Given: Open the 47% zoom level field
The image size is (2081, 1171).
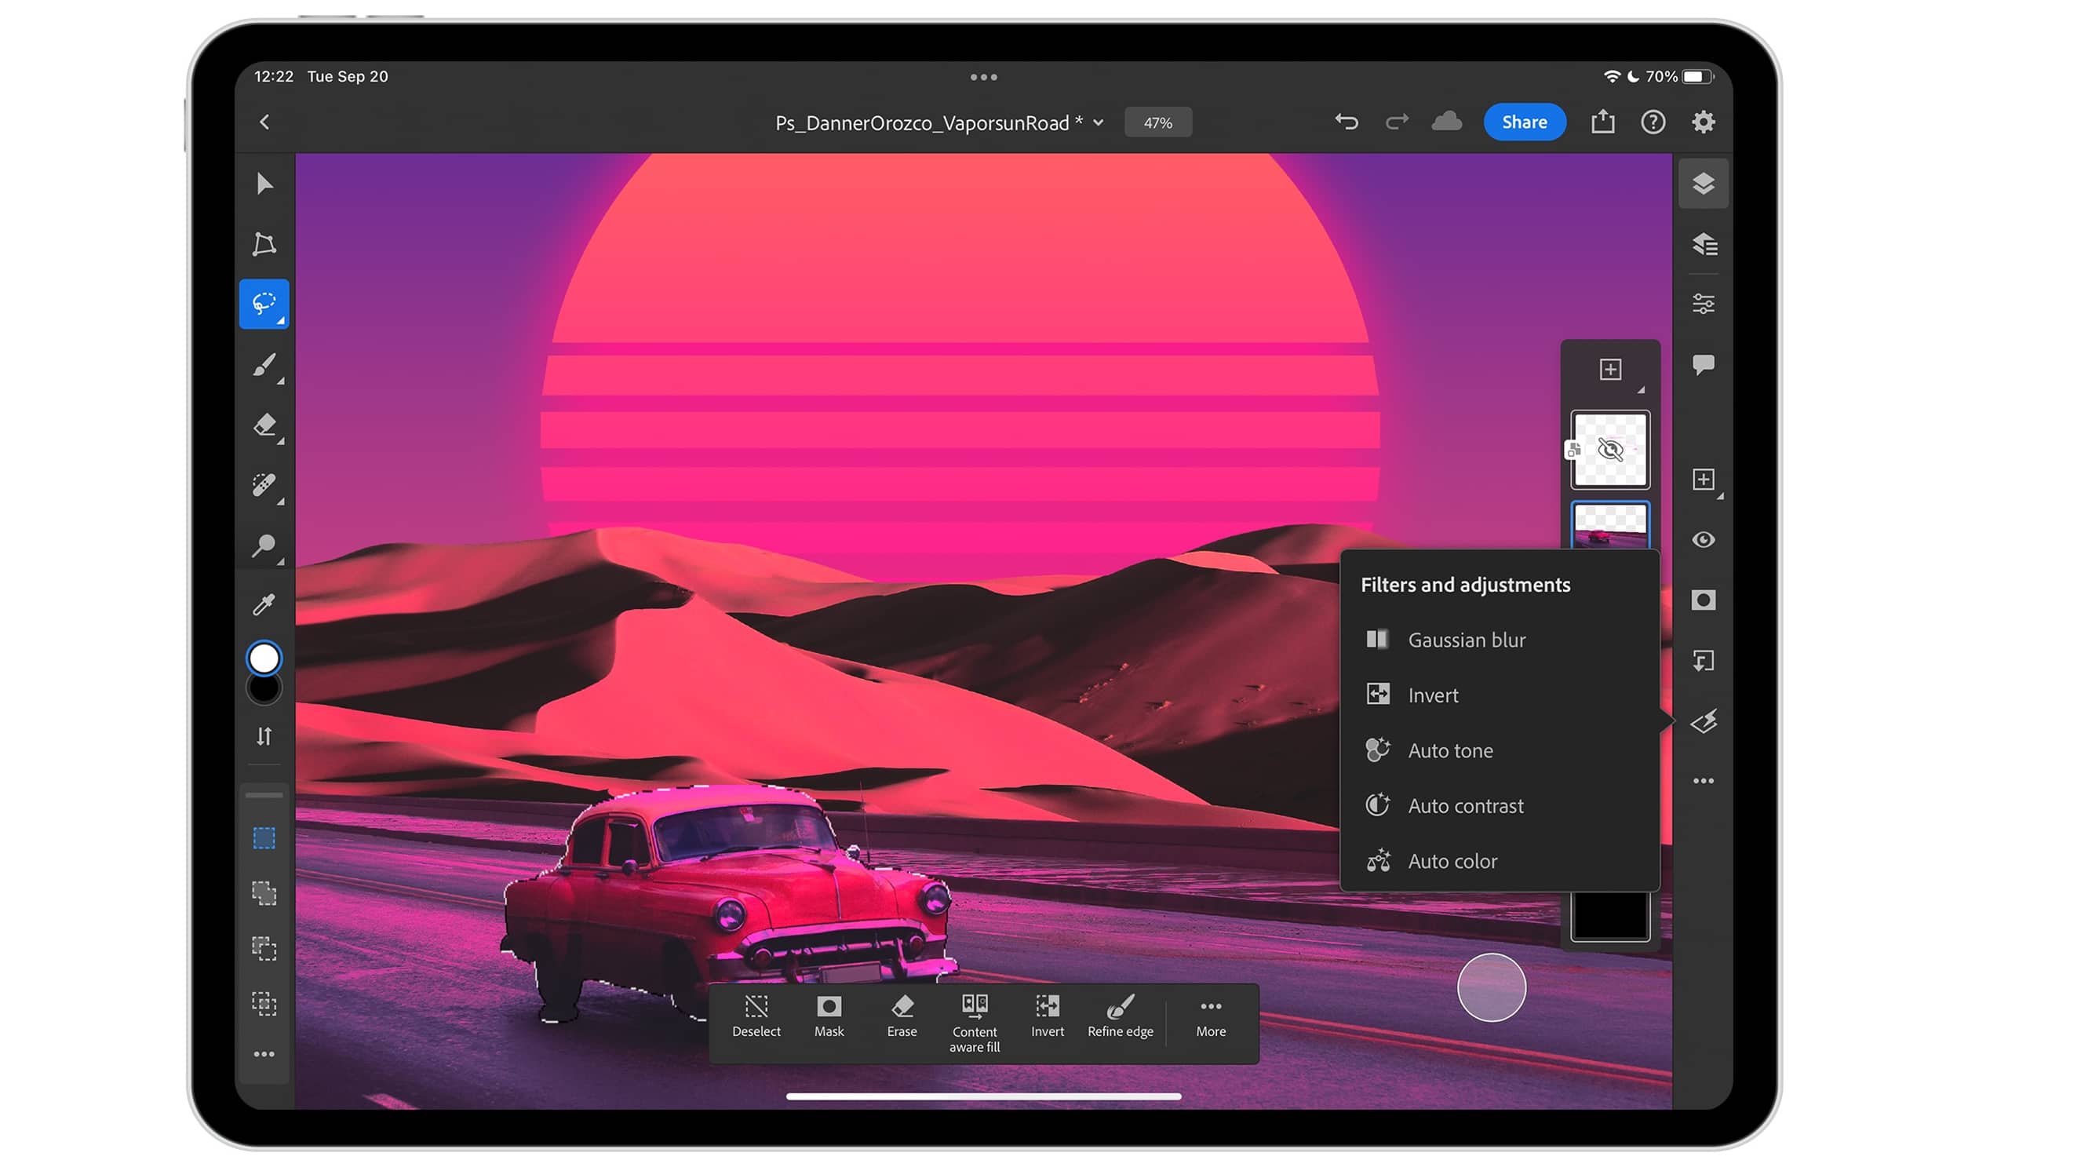Looking at the screenshot, I should click(1157, 123).
